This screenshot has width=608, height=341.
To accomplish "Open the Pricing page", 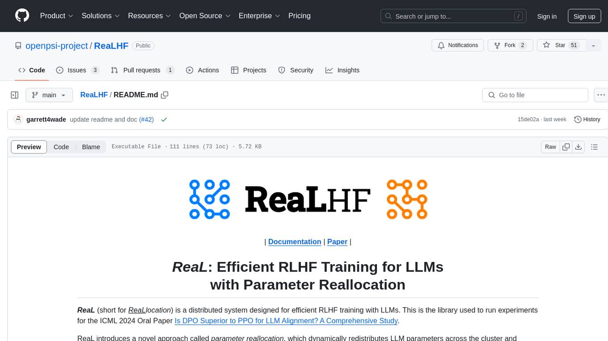I will (300, 16).
